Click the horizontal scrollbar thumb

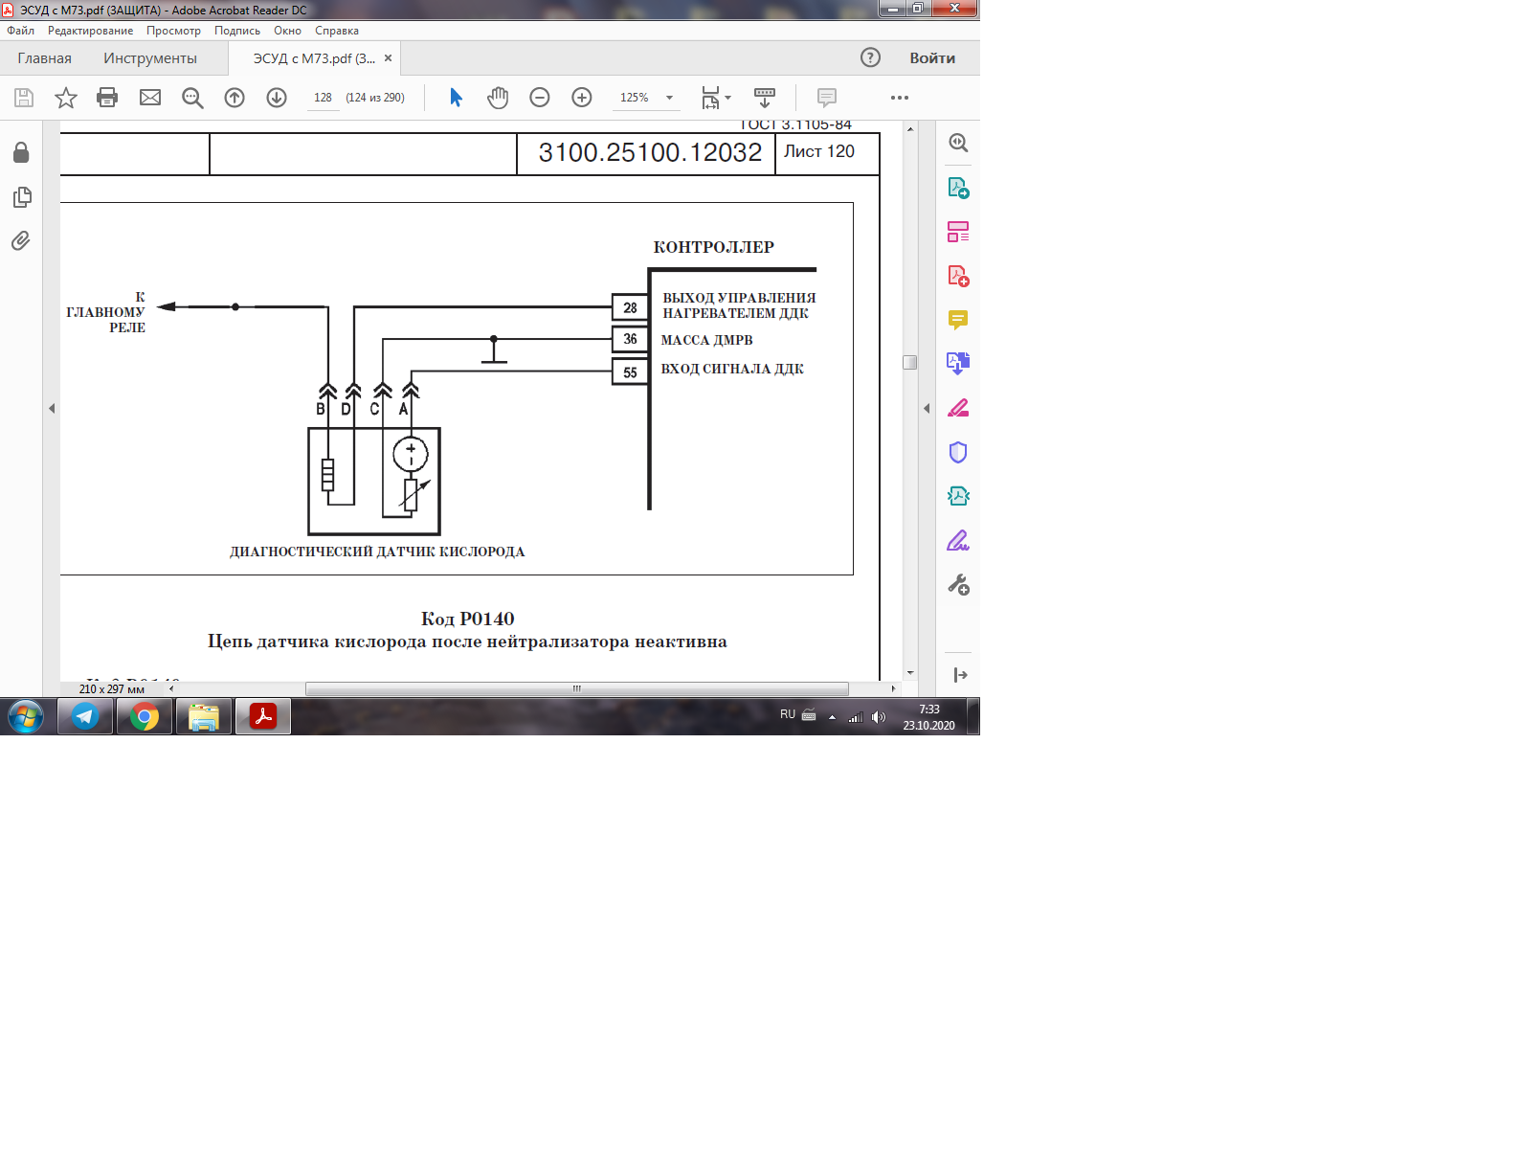576,688
